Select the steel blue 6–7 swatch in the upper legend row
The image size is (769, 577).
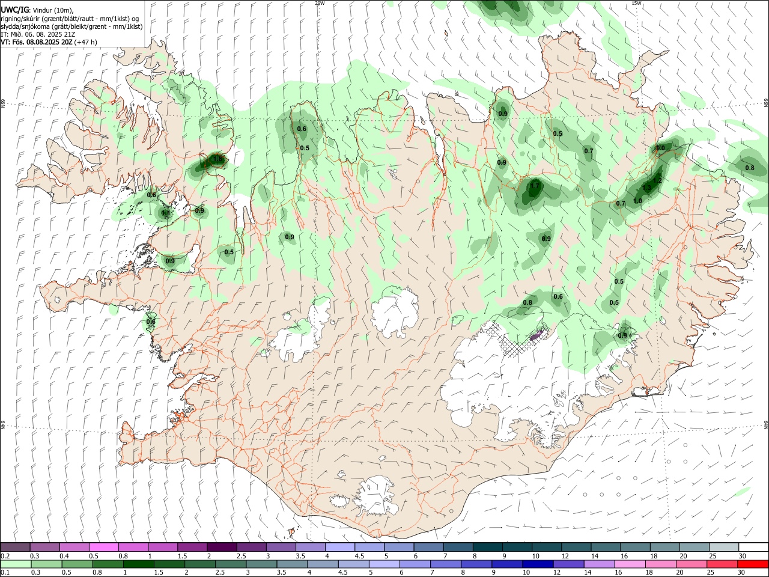pyautogui.click(x=428, y=548)
